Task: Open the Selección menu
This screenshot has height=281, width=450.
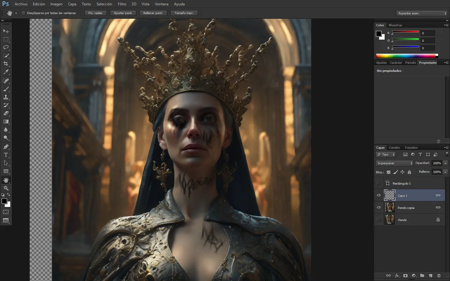Action: coord(104,4)
